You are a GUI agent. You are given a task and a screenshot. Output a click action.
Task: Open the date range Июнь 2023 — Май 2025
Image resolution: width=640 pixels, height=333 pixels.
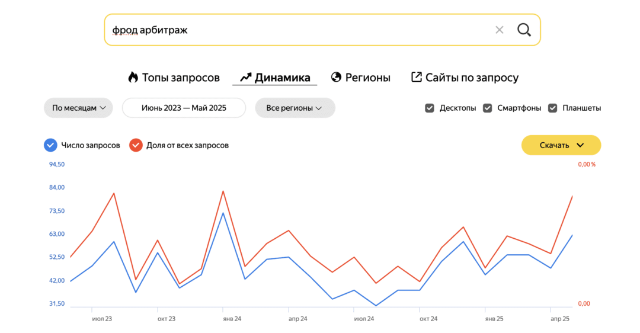click(x=184, y=108)
